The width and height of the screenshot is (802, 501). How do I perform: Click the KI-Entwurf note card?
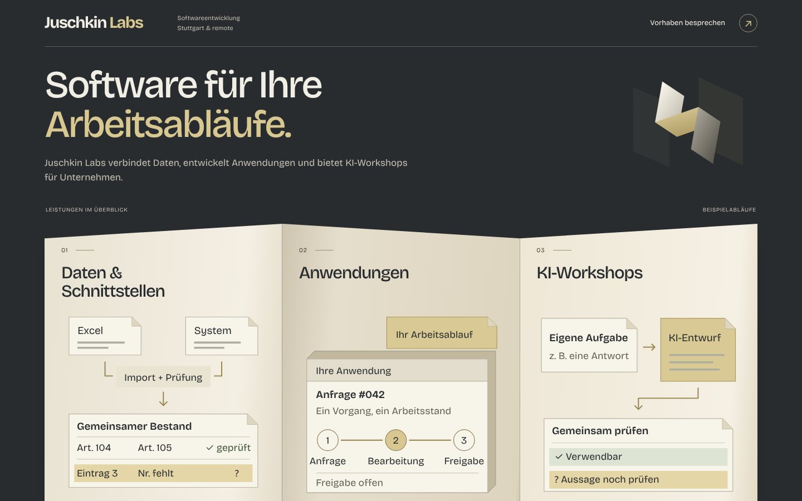tap(698, 350)
